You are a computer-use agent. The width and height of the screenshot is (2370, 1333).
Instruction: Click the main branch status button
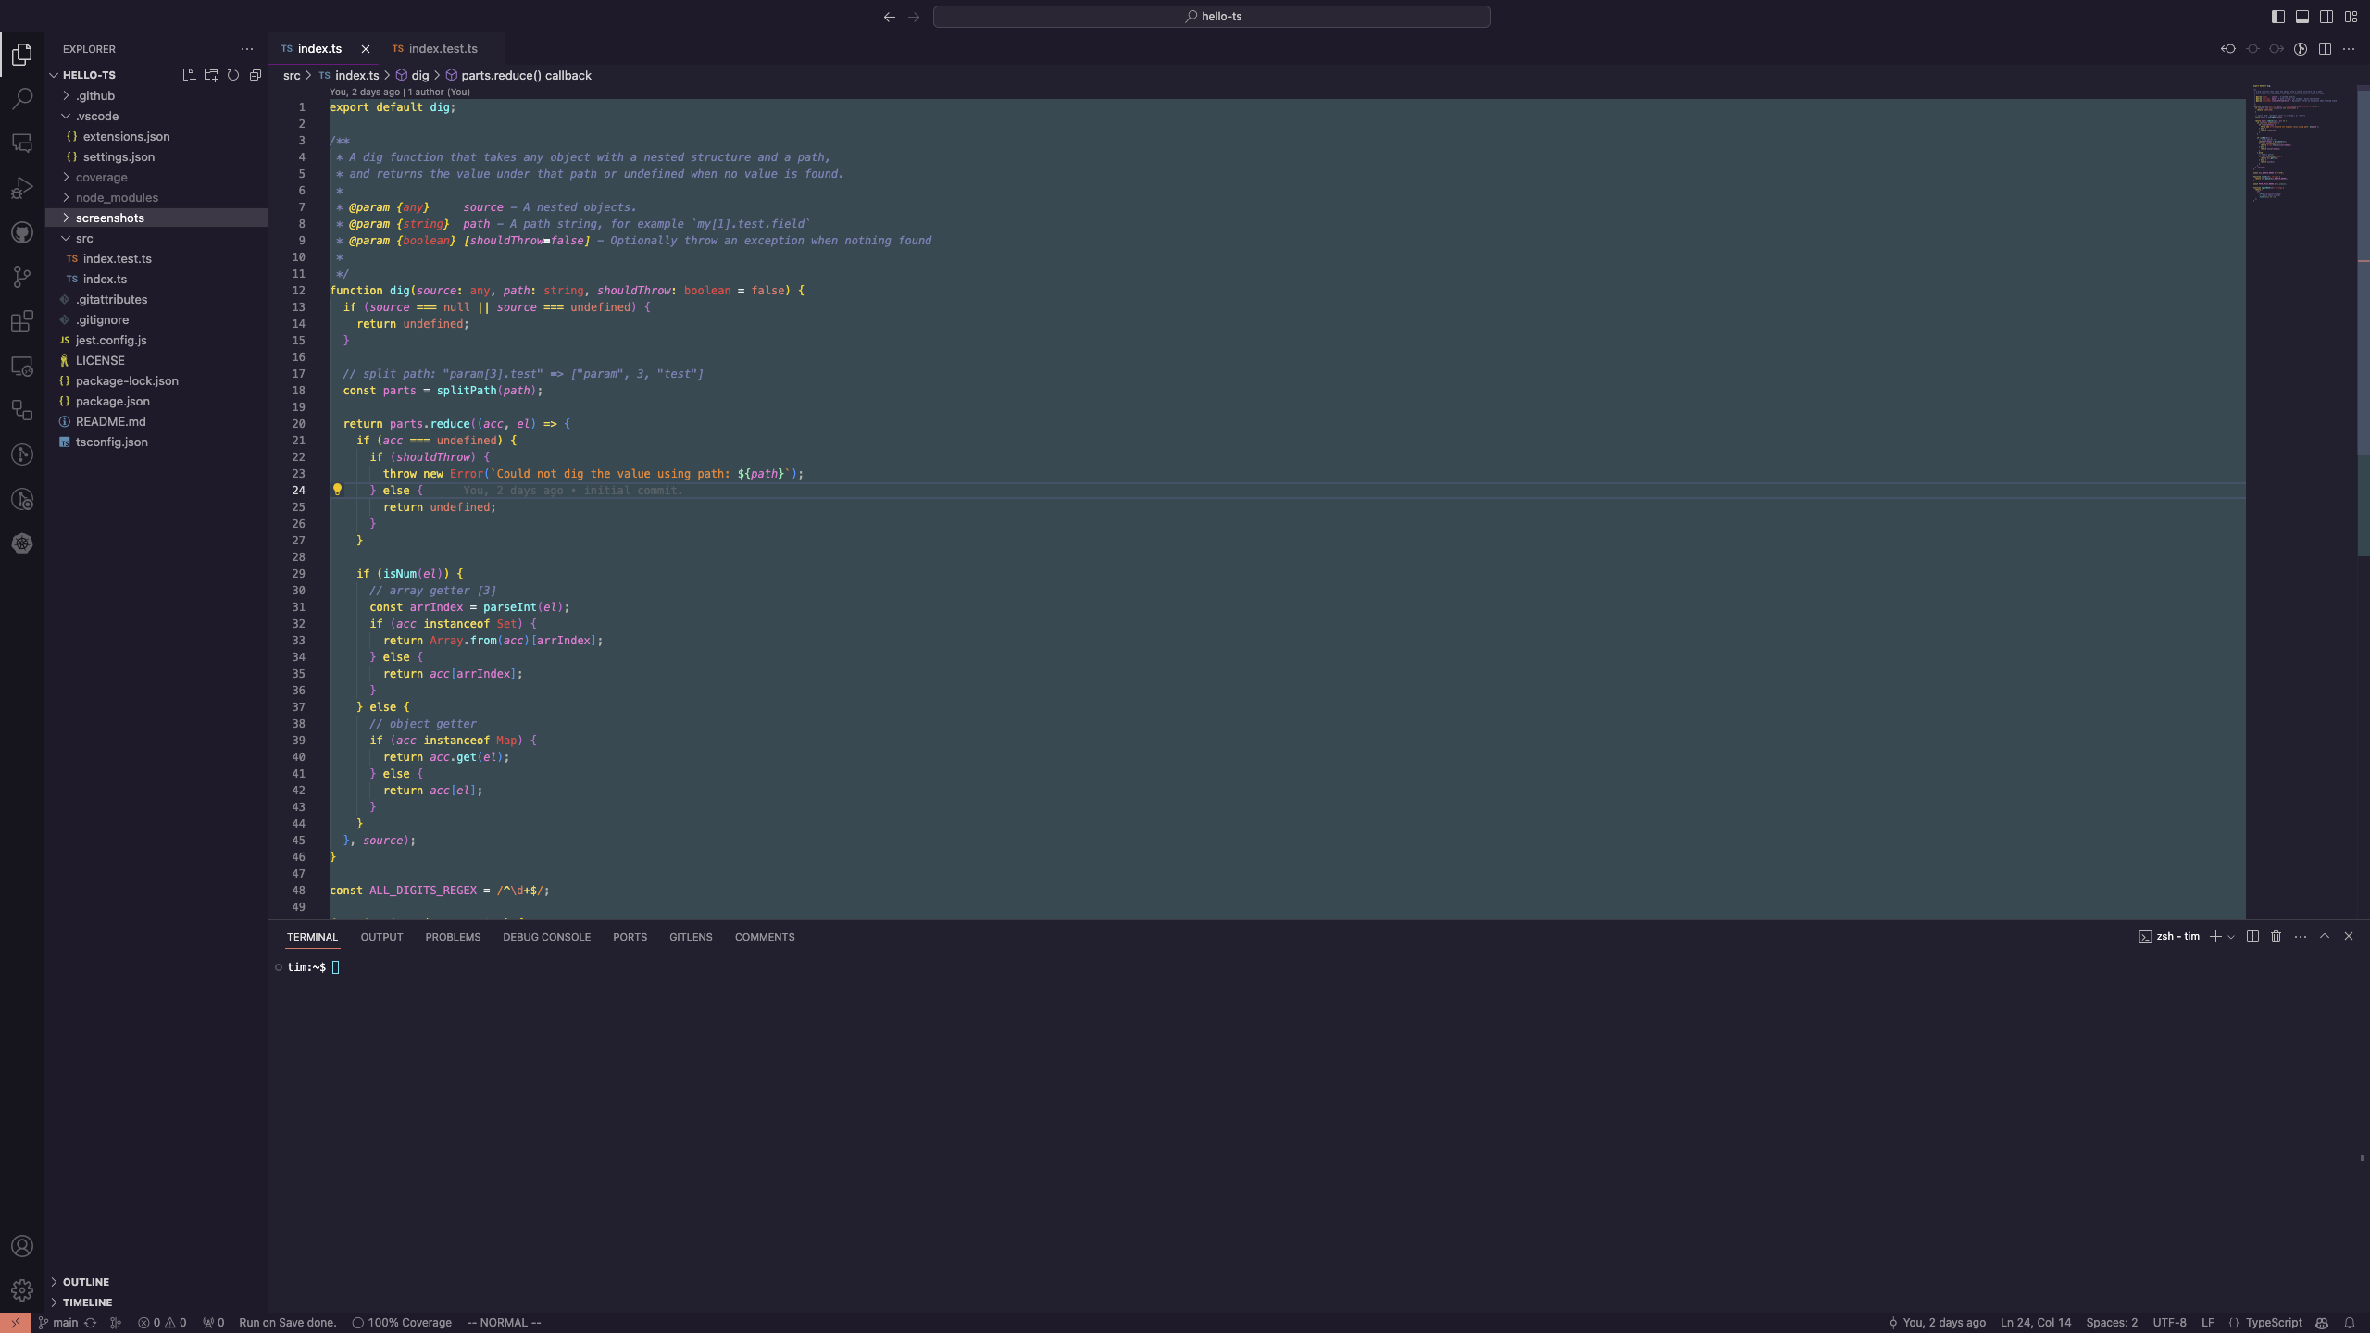(58, 1323)
